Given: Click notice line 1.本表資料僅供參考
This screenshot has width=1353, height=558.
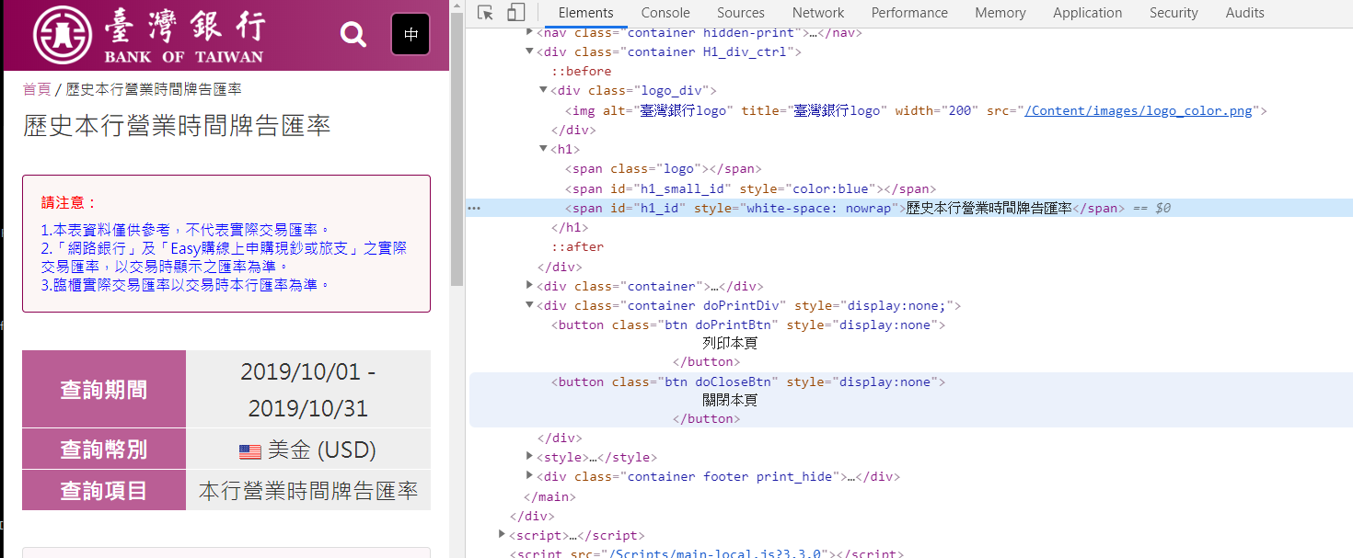Looking at the screenshot, I should pos(185,230).
